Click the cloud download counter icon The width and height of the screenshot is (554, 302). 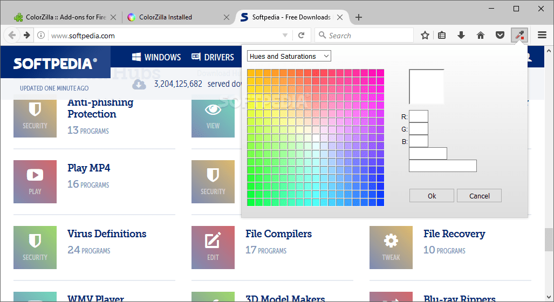tap(139, 85)
